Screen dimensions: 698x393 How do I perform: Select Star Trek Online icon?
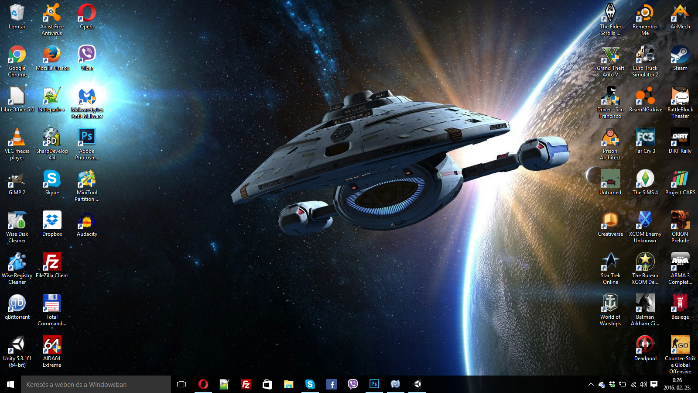[610, 269]
